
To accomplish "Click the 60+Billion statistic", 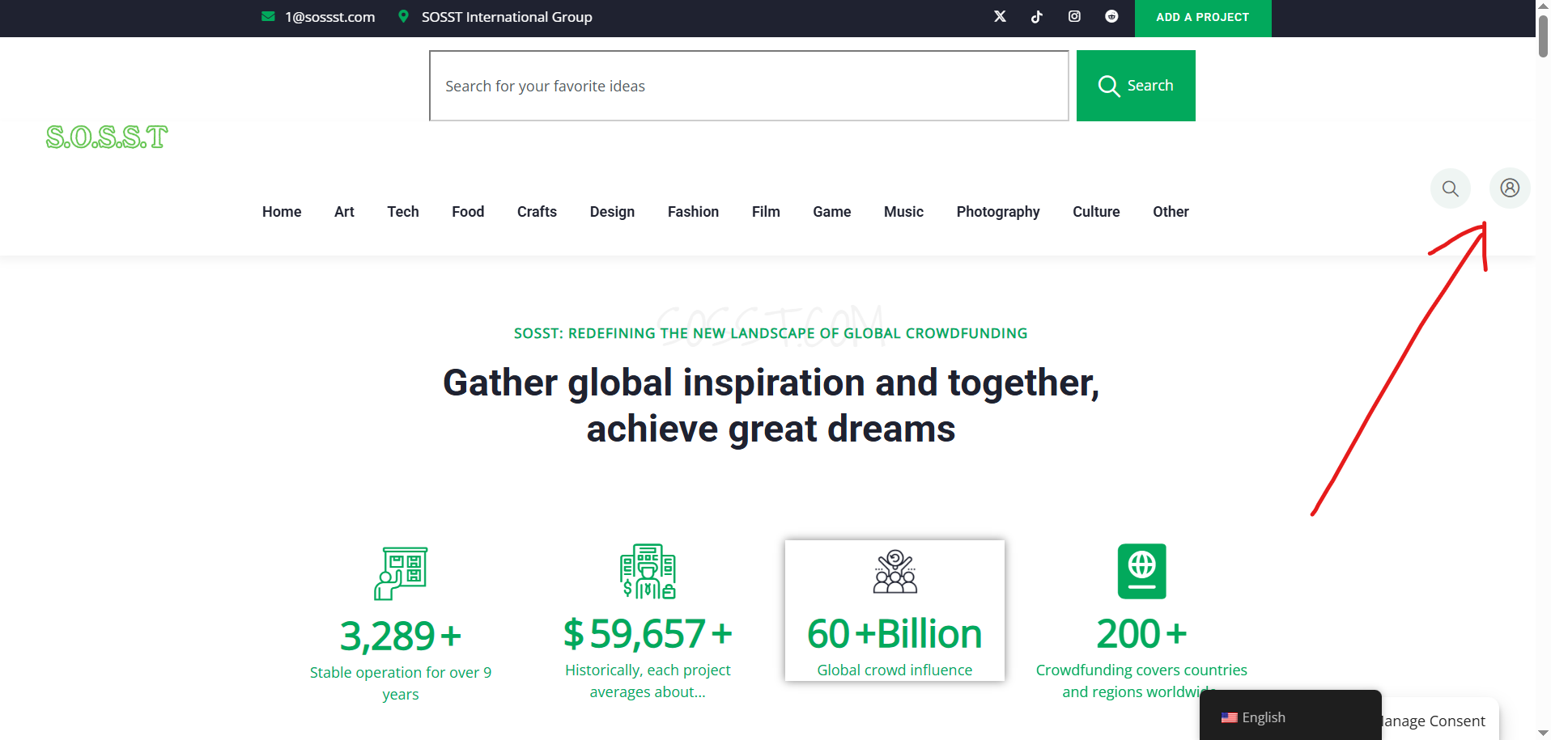I will coord(894,633).
